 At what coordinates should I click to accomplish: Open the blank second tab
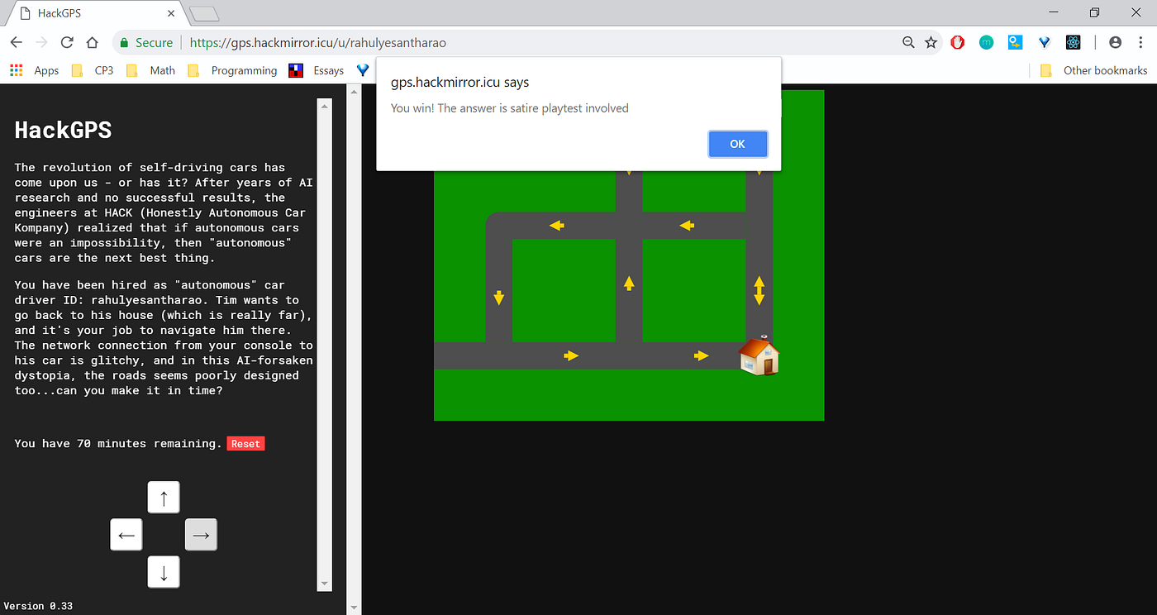pyautogui.click(x=203, y=12)
